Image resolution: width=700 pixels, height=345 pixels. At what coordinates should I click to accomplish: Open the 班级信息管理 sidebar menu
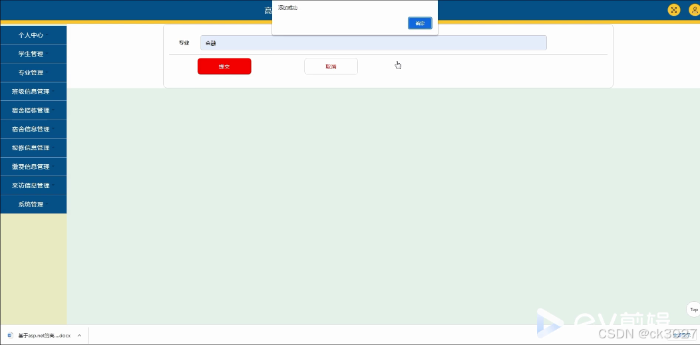[x=33, y=91]
